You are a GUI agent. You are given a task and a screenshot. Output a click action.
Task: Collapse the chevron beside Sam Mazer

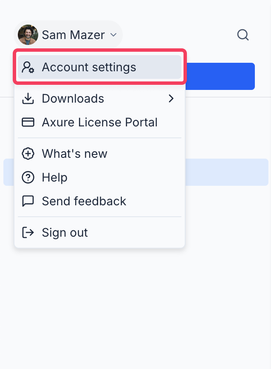113,35
